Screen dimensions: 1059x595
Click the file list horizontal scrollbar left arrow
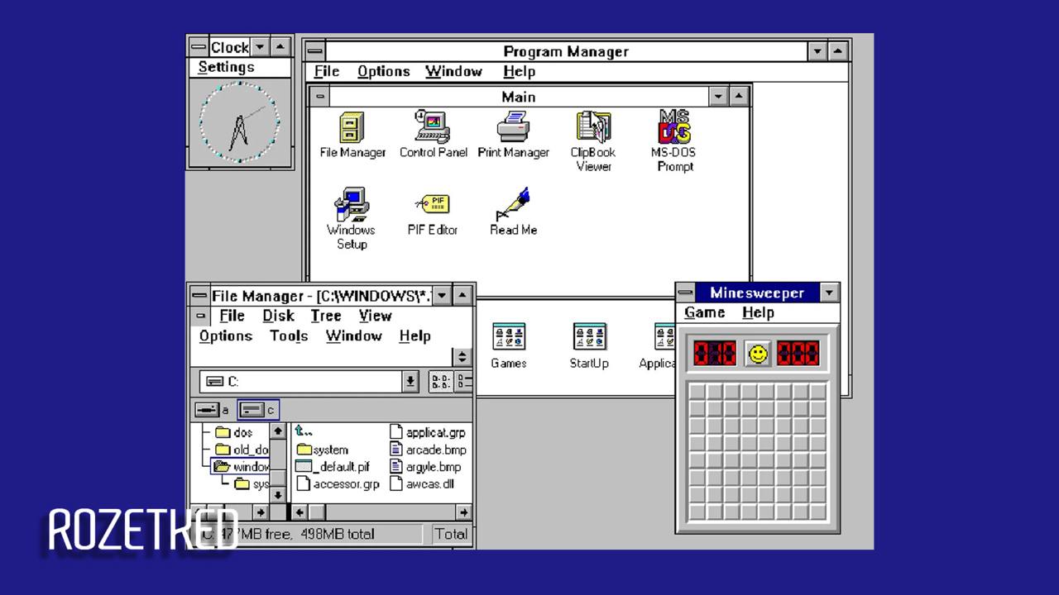[299, 512]
